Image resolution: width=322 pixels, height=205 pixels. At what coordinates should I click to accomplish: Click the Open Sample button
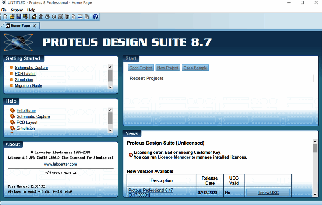coord(195,68)
